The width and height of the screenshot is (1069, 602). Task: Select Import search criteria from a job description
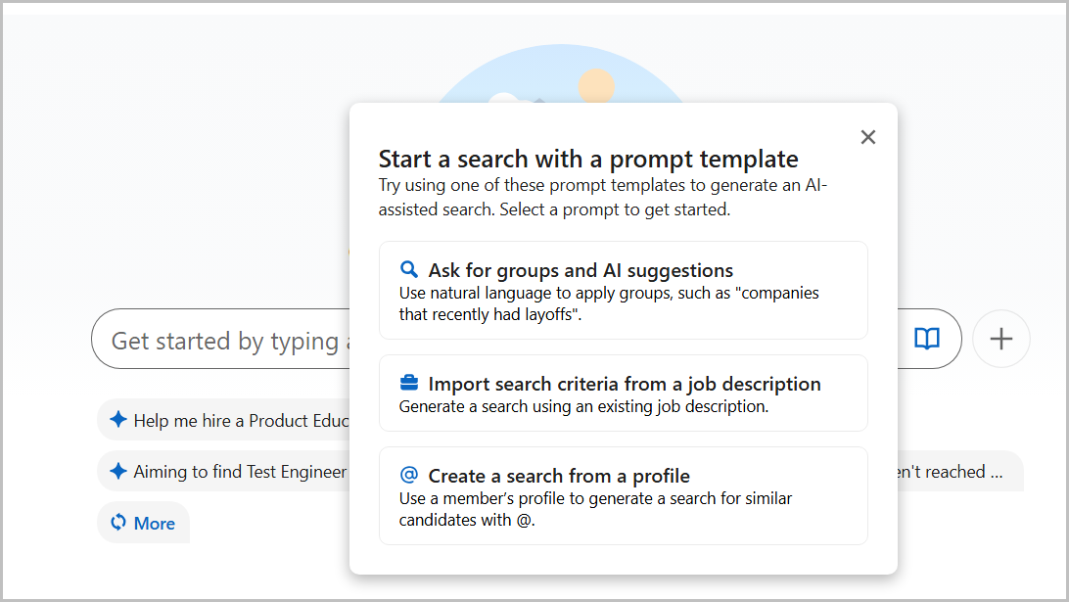click(624, 393)
